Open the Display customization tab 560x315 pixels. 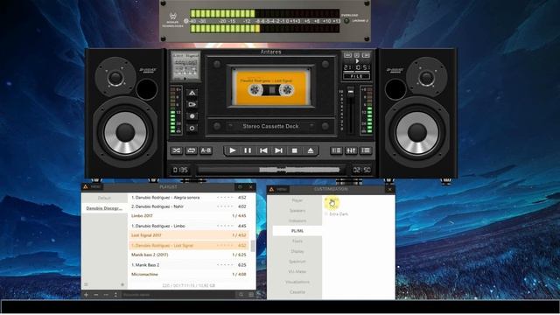(297, 251)
